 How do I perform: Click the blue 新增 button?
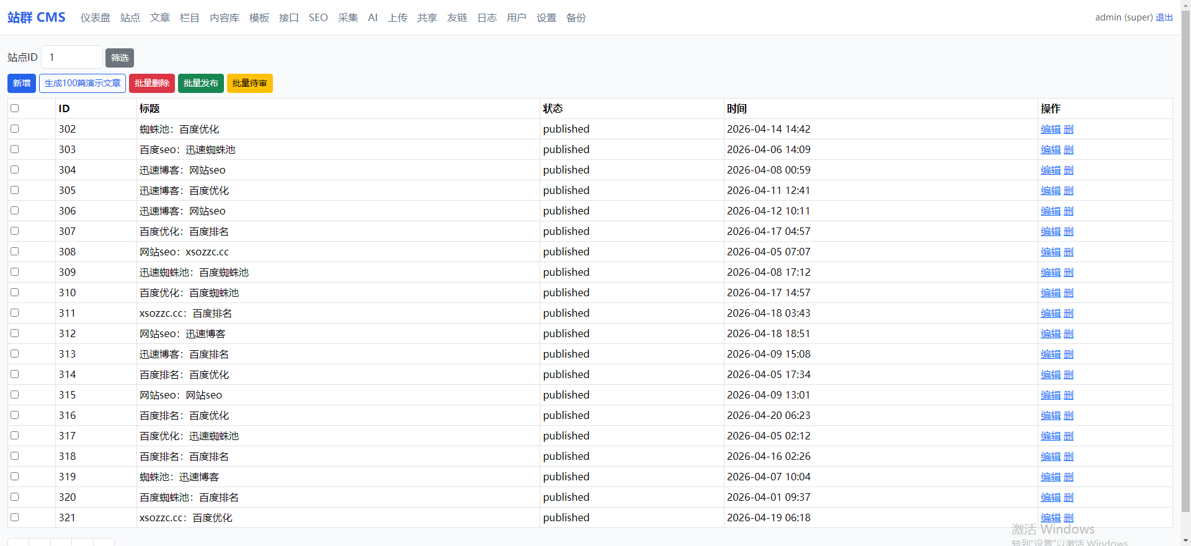click(x=22, y=83)
